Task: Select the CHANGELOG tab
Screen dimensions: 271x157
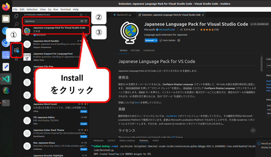Action: (149, 50)
